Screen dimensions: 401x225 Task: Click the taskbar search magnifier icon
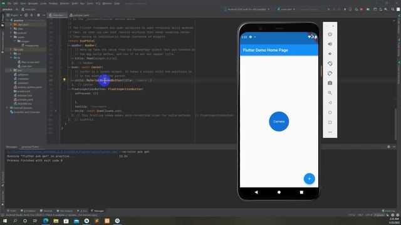point(15,221)
